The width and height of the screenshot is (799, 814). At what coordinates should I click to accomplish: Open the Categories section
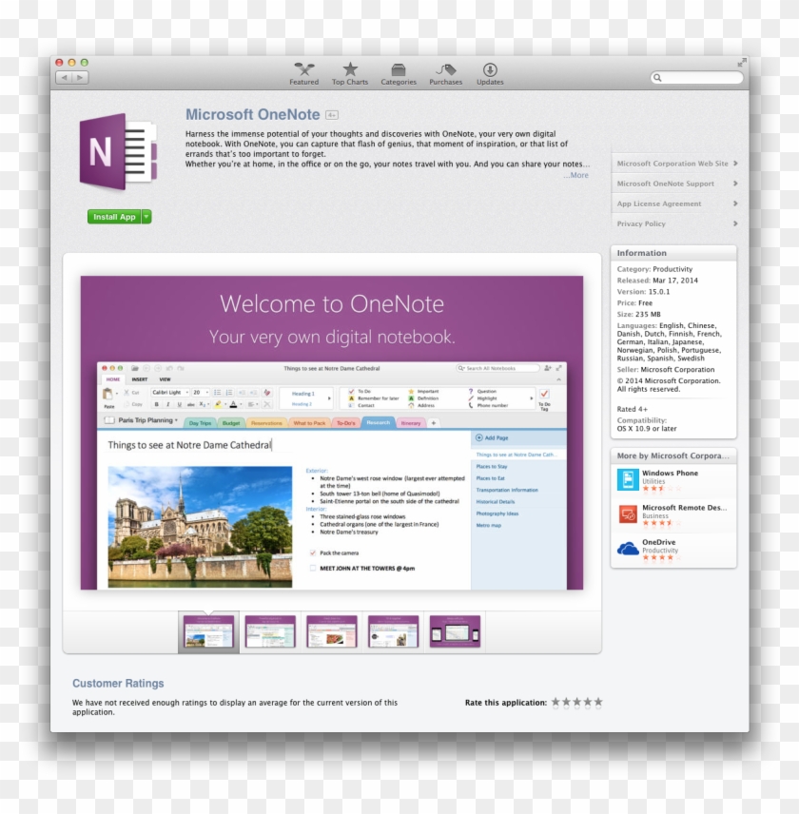399,74
